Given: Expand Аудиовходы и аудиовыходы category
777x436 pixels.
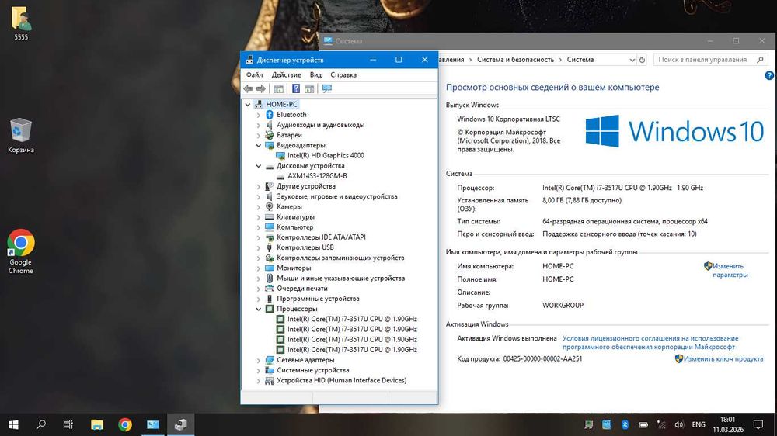Looking at the screenshot, I should tap(258, 125).
